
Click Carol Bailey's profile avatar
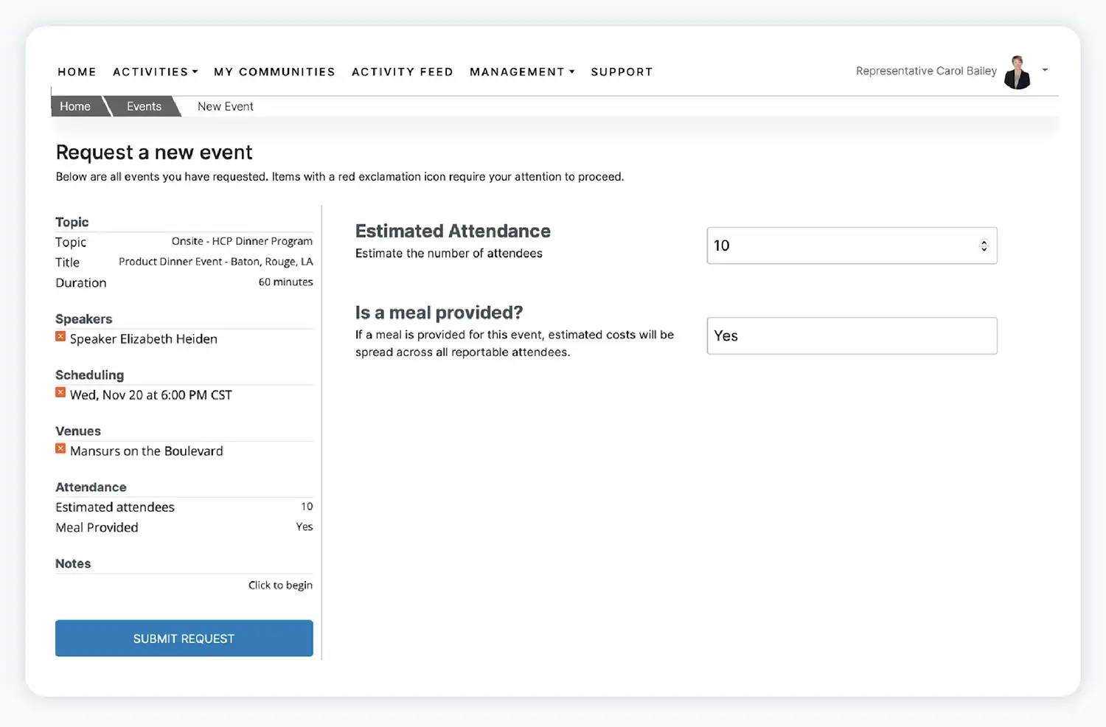[x=1018, y=72]
